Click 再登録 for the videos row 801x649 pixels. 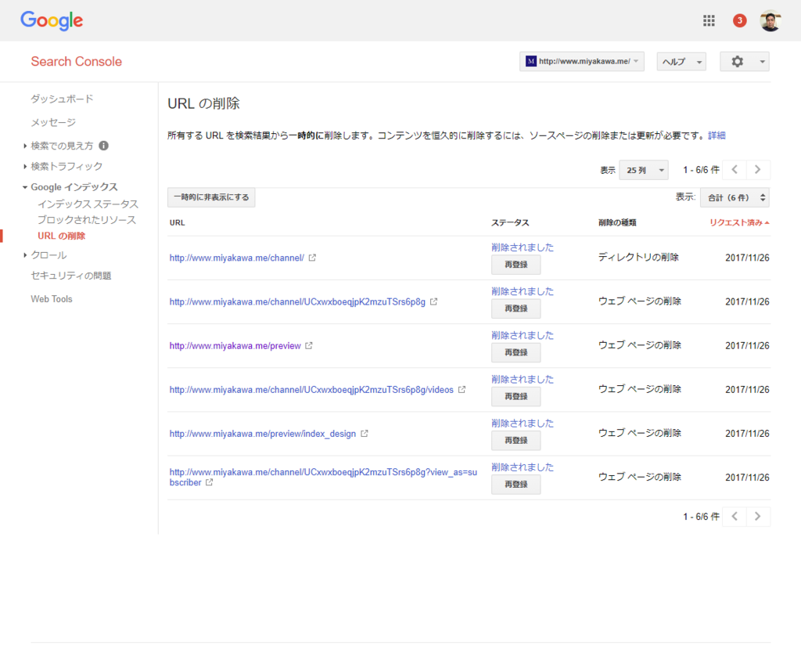(516, 397)
